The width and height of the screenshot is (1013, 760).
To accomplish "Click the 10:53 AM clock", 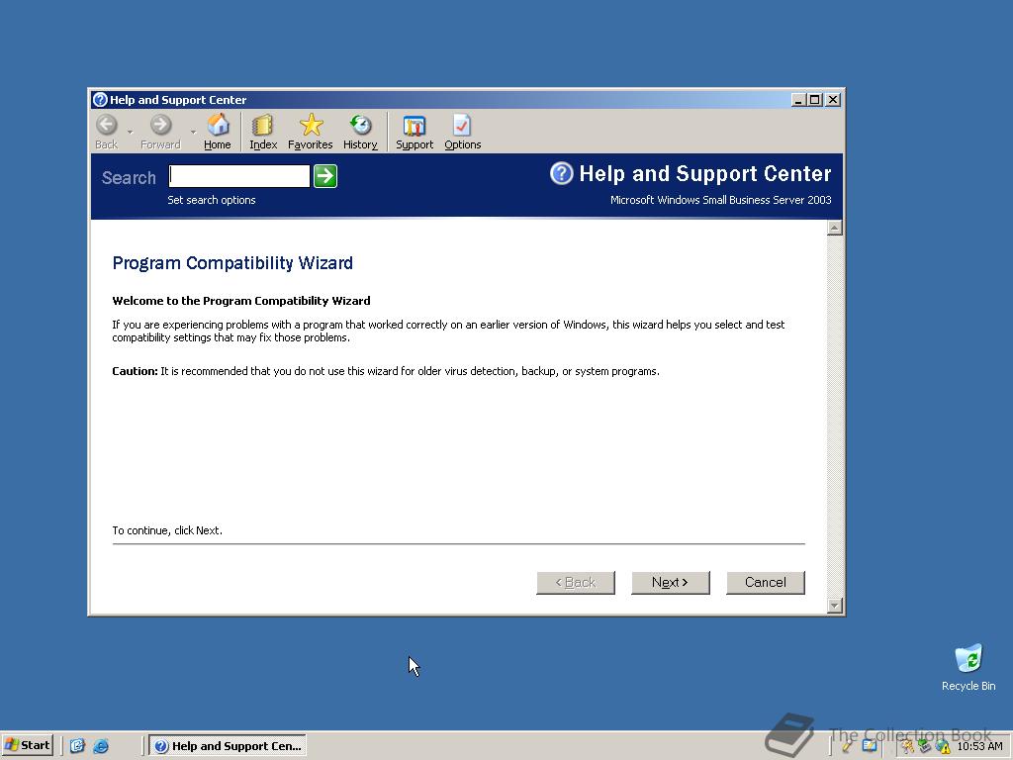I will tap(979, 746).
